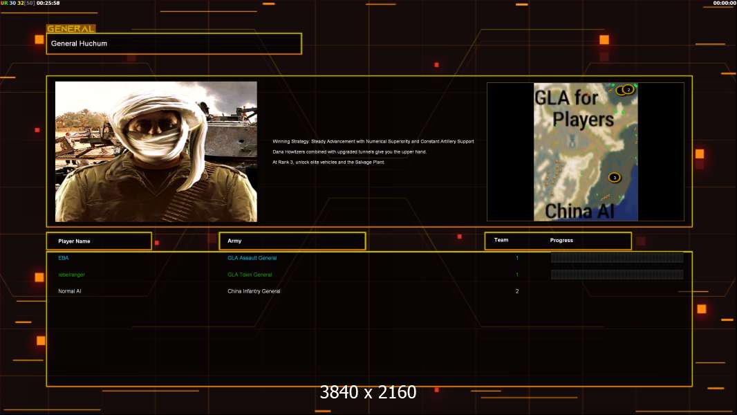The image size is (737, 415).
Task: Click the 00:00:00 timer at top right
Action: tap(725, 3)
